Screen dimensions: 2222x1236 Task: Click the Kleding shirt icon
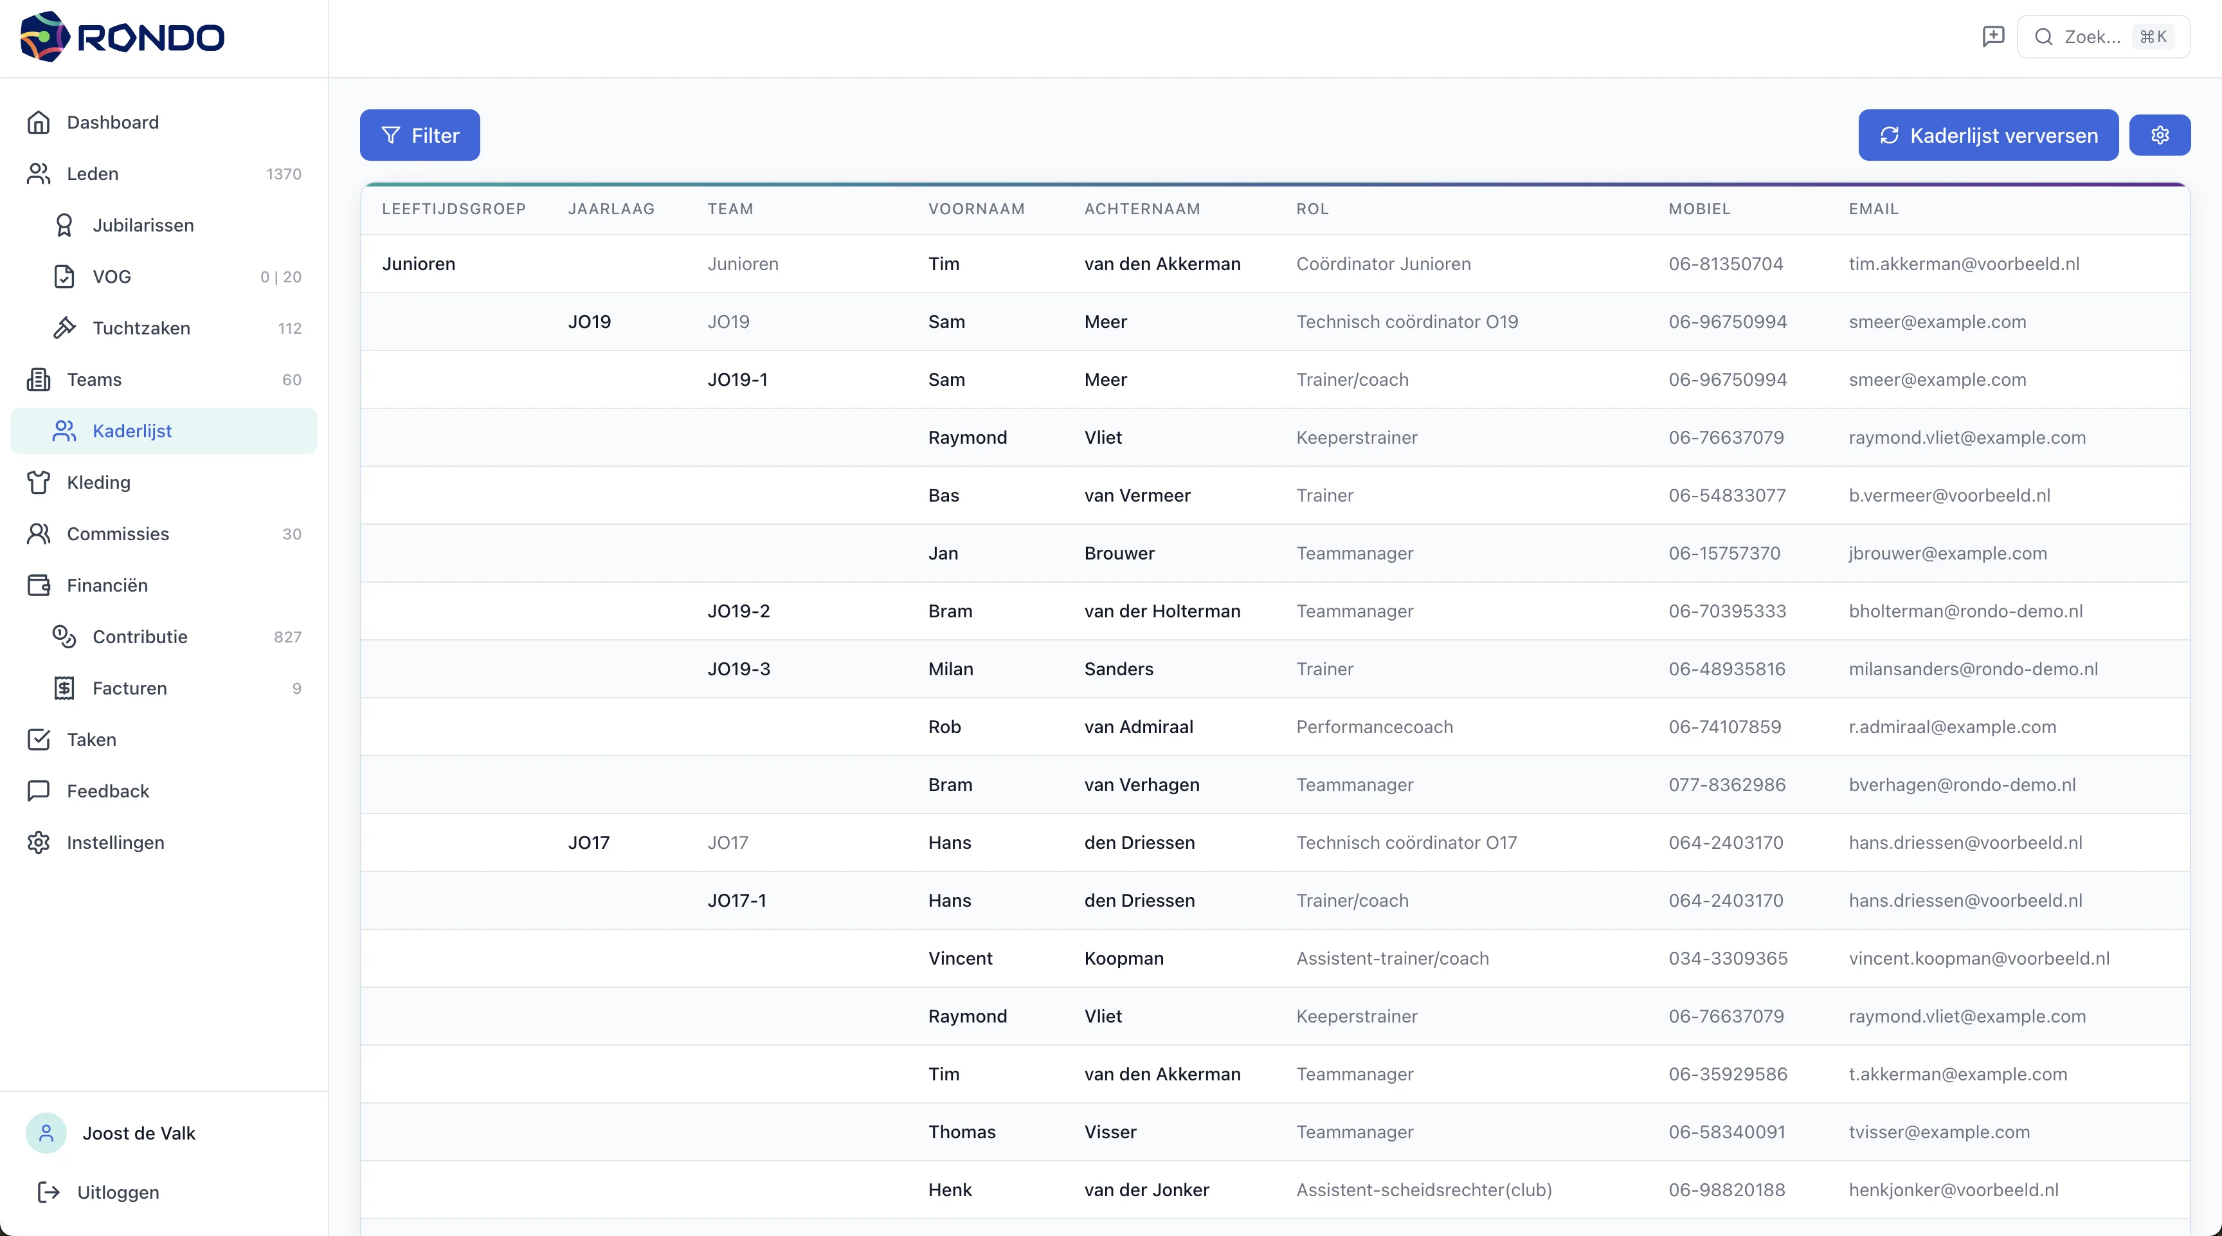coord(38,482)
